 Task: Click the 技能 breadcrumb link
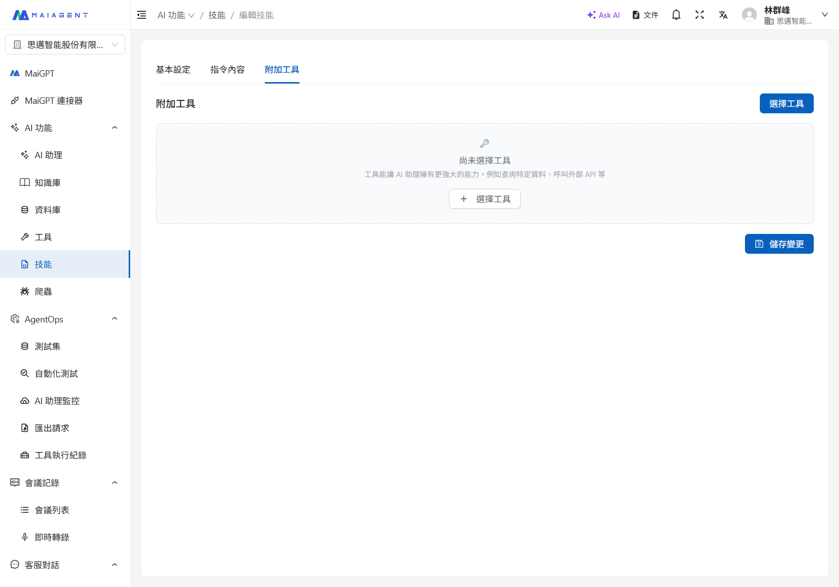(217, 15)
